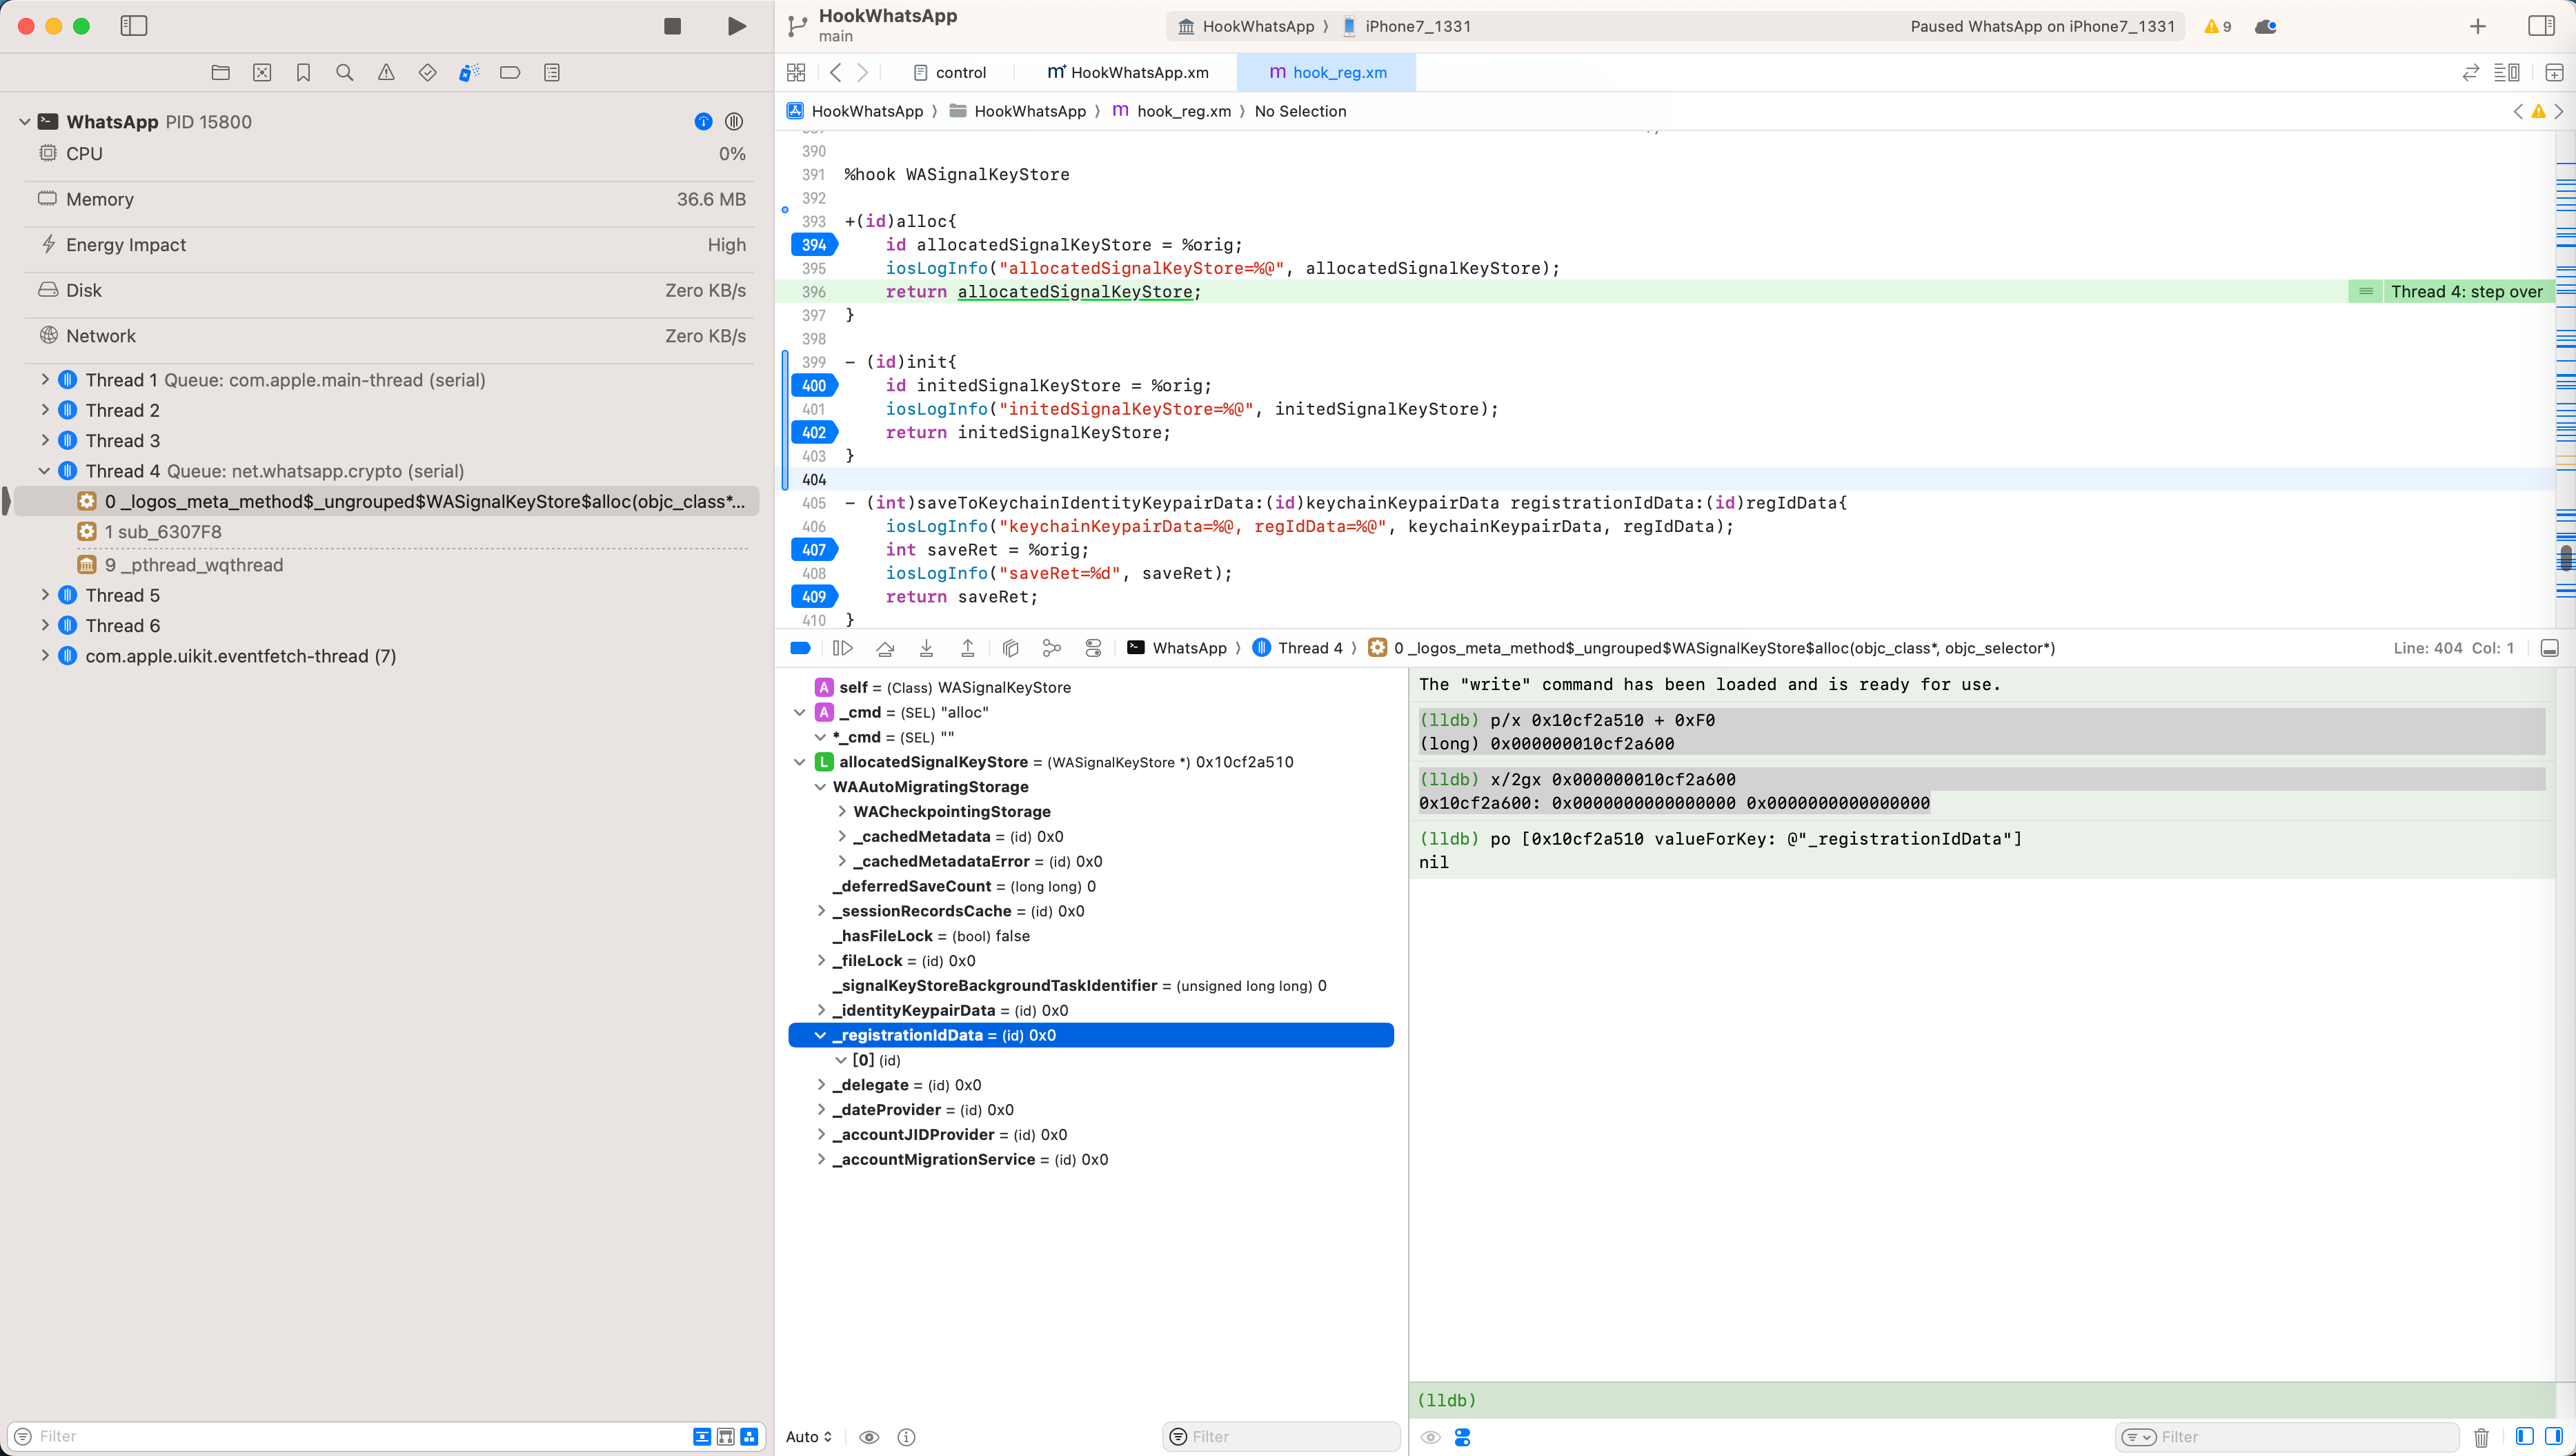This screenshot has width=2576, height=1456.
Task: Select the hook_reg.xm tab
Action: [1338, 72]
